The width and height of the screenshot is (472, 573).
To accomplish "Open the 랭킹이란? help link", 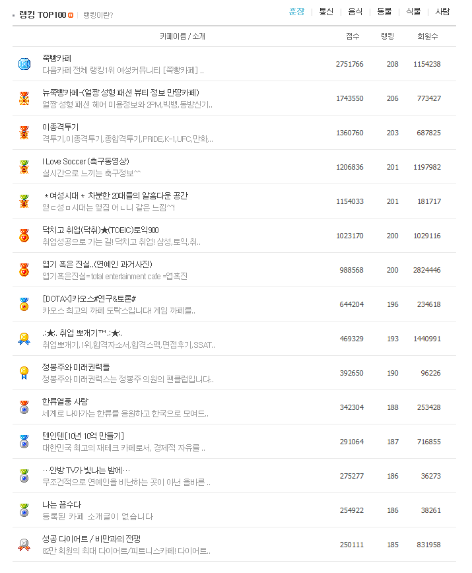I will (x=98, y=15).
